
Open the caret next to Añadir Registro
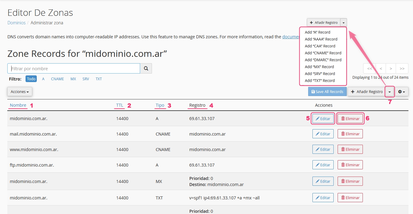(x=390, y=91)
